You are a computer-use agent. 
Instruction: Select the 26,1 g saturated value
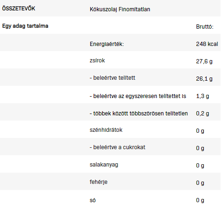(x=204, y=79)
